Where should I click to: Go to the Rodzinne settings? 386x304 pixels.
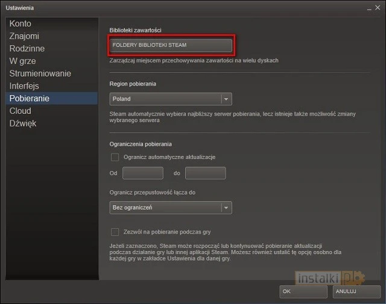point(52,48)
